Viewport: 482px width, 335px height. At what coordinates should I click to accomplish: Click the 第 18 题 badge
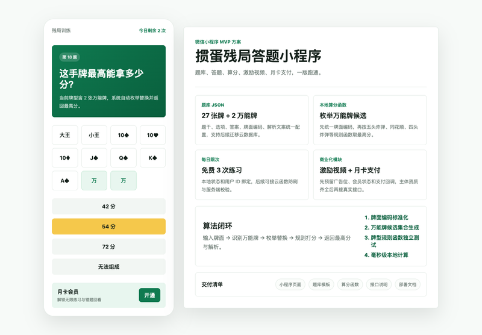coord(69,57)
